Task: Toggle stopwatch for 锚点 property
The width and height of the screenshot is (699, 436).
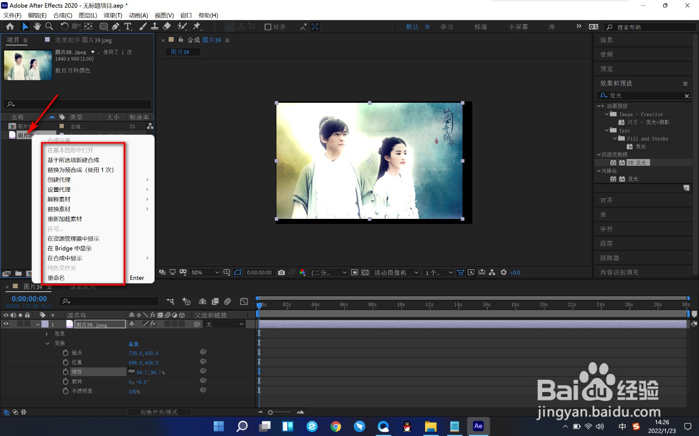Action: [x=66, y=353]
